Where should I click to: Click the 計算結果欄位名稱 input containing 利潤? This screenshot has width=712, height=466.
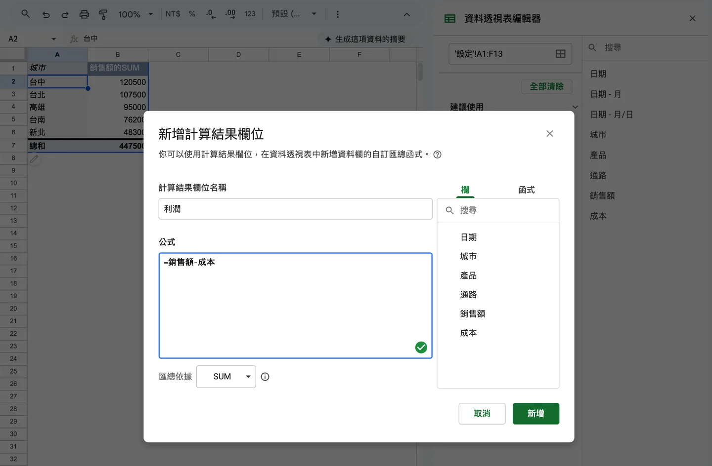[x=296, y=209]
